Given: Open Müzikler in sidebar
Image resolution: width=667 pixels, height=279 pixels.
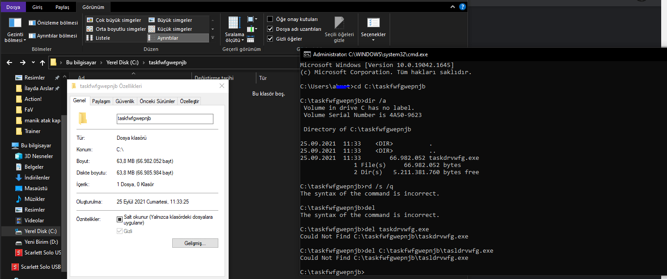Looking at the screenshot, I should [x=34, y=199].
